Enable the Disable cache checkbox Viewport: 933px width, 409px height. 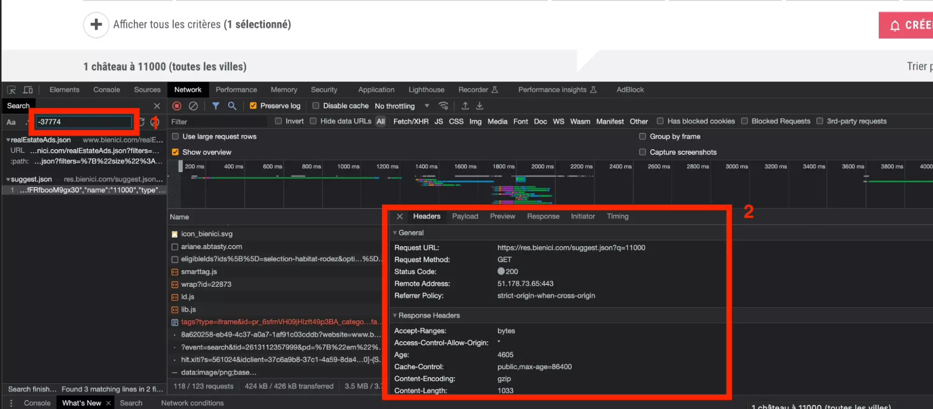point(316,106)
